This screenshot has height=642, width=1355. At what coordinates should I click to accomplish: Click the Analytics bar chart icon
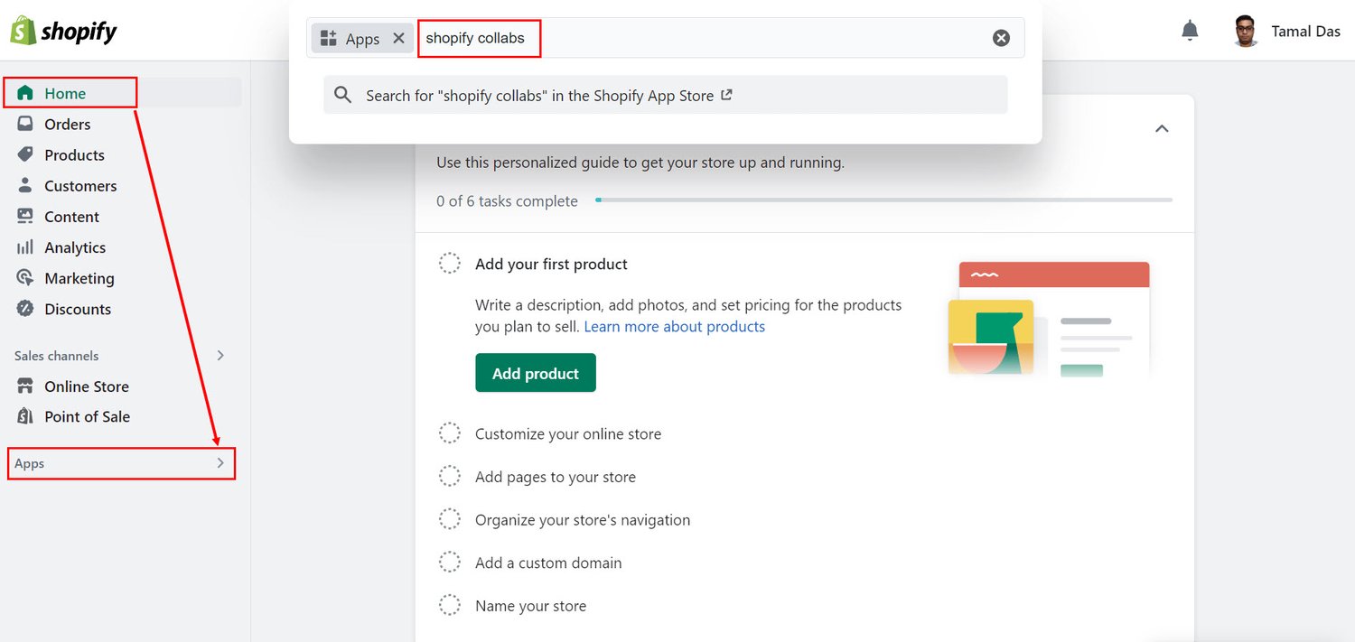pos(25,247)
